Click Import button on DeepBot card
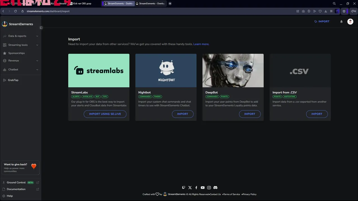Screen dimensions: 358x201 [x=250, y=114]
